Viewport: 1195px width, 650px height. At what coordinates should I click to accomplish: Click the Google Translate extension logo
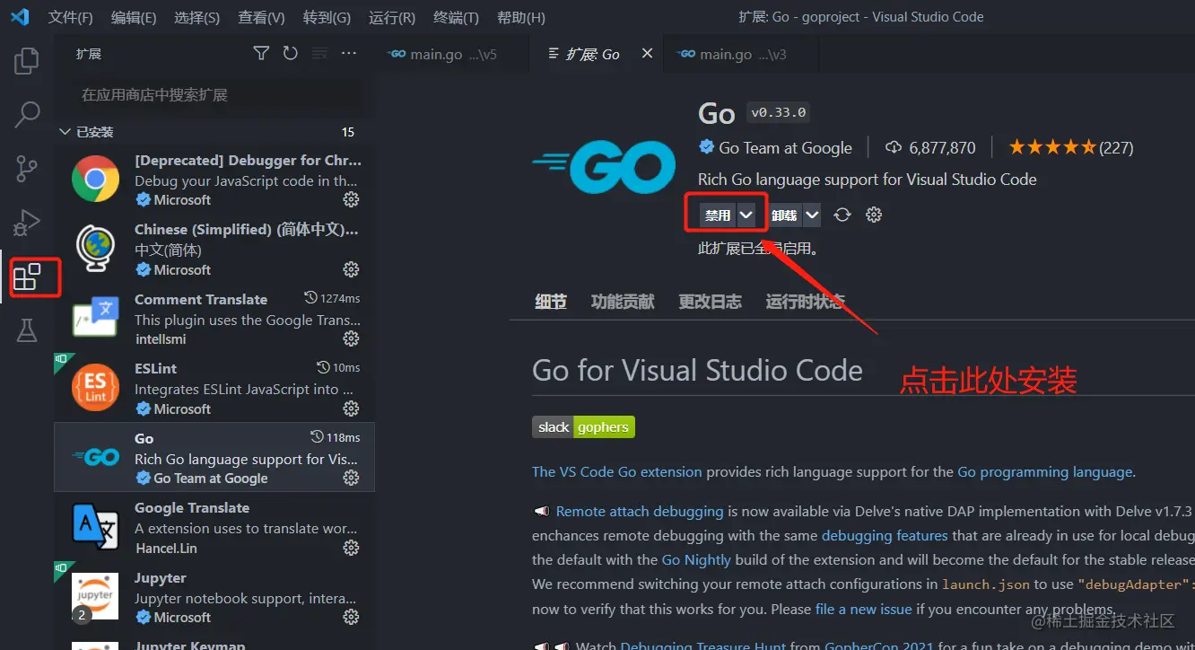[x=96, y=527]
